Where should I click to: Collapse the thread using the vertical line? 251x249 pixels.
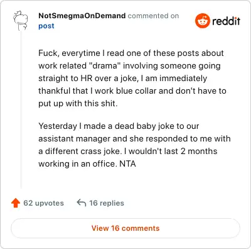pyautogui.click(x=21, y=109)
